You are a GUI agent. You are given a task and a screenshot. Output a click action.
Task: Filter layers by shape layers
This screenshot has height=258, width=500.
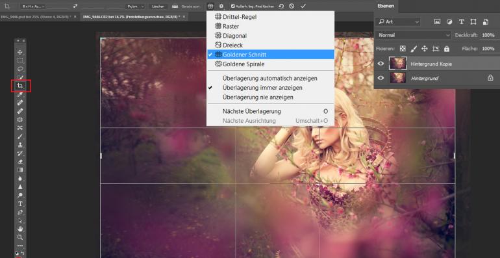click(x=473, y=21)
